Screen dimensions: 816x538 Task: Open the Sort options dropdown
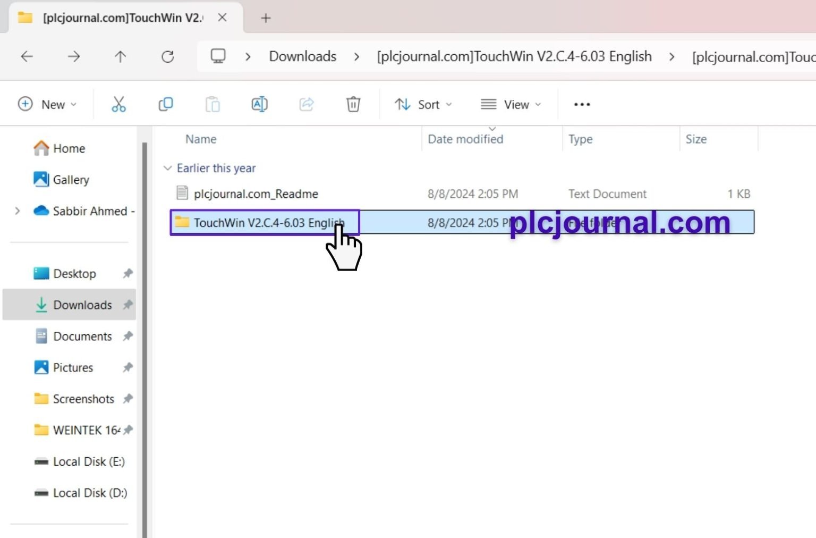[423, 104]
